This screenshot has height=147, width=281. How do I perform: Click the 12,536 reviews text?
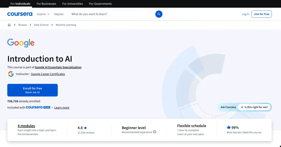point(86,133)
